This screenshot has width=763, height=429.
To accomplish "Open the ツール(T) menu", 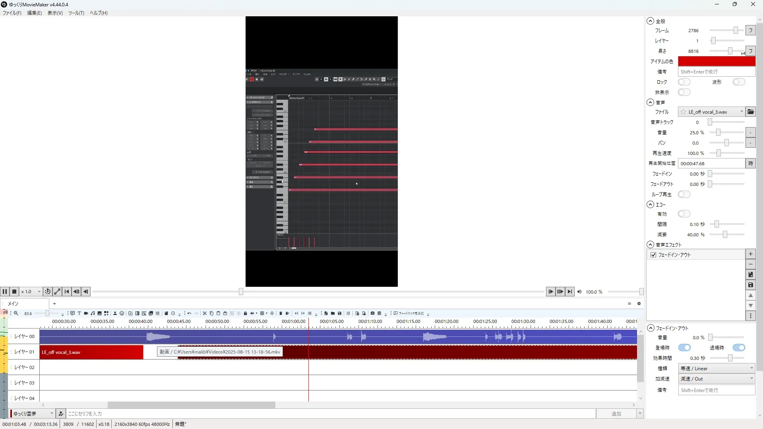I will point(76,13).
